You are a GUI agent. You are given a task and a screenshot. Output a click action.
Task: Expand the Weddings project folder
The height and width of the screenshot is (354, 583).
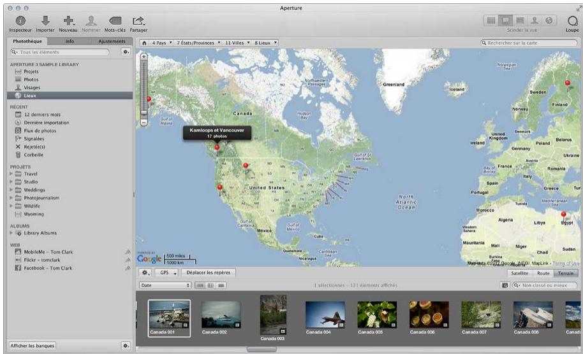click(11, 190)
